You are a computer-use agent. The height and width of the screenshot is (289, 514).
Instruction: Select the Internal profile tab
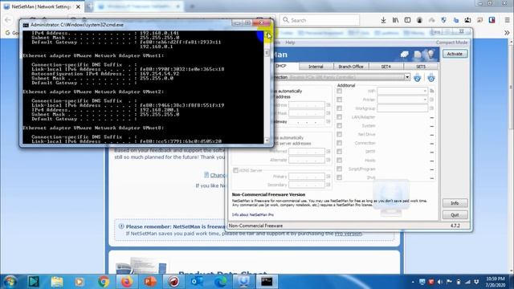coord(316,67)
